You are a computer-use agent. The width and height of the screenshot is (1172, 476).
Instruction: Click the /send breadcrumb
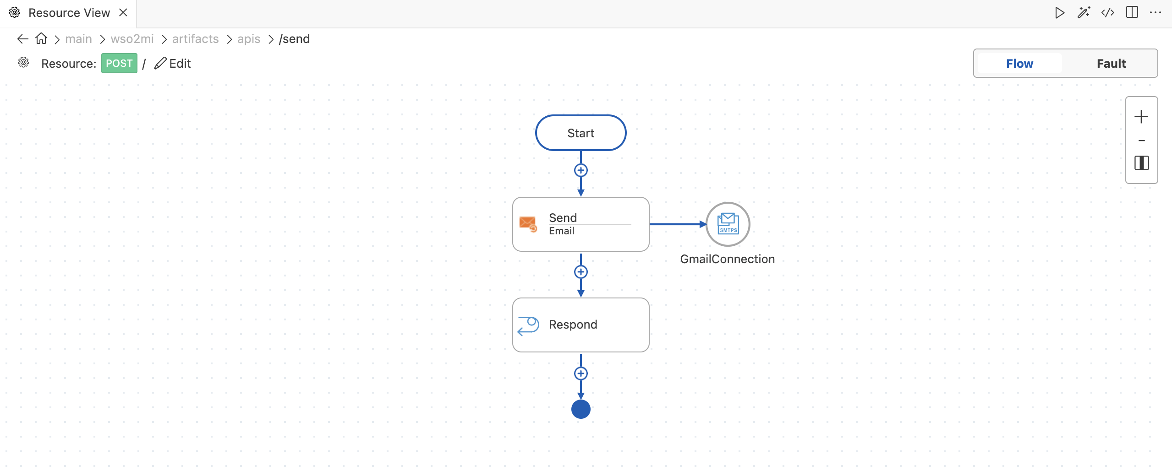point(294,39)
